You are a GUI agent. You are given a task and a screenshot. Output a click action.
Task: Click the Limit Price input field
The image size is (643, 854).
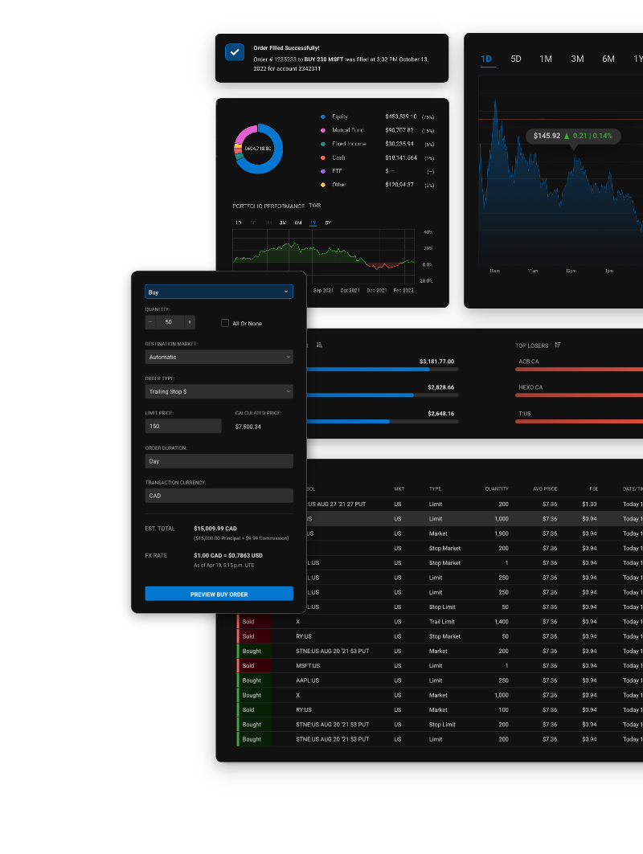click(x=182, y=426)
